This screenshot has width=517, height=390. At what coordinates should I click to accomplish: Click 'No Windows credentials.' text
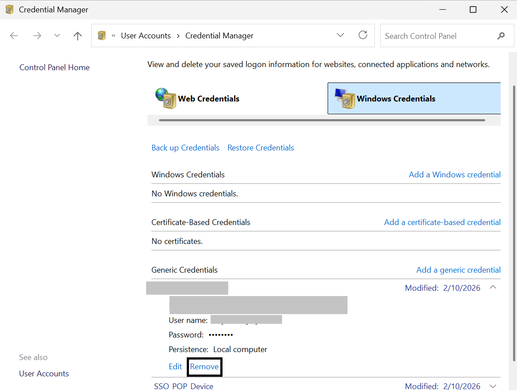point(195,194)
